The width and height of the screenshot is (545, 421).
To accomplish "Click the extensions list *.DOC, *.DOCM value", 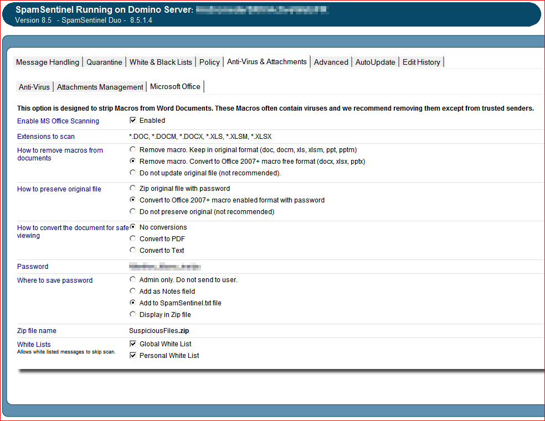I will (x=200, y=137).
